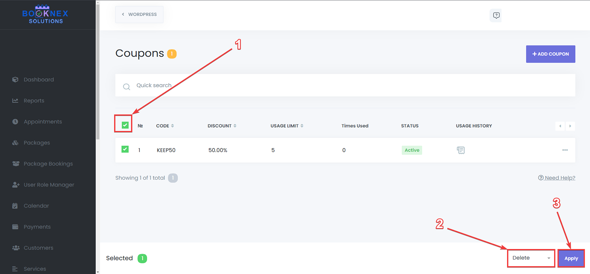Uncheck the KEEP50 coupon row checkbox

coord(125,149)
